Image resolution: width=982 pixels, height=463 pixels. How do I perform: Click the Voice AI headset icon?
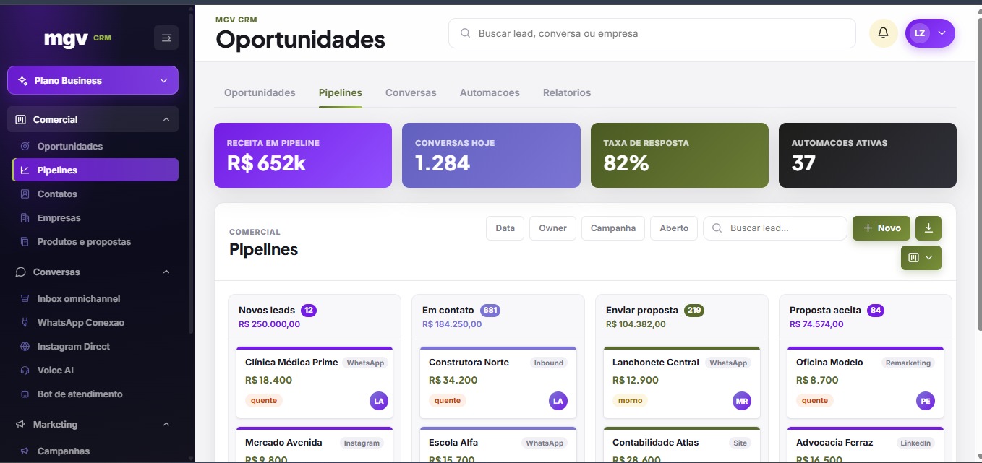coord(25,370)
